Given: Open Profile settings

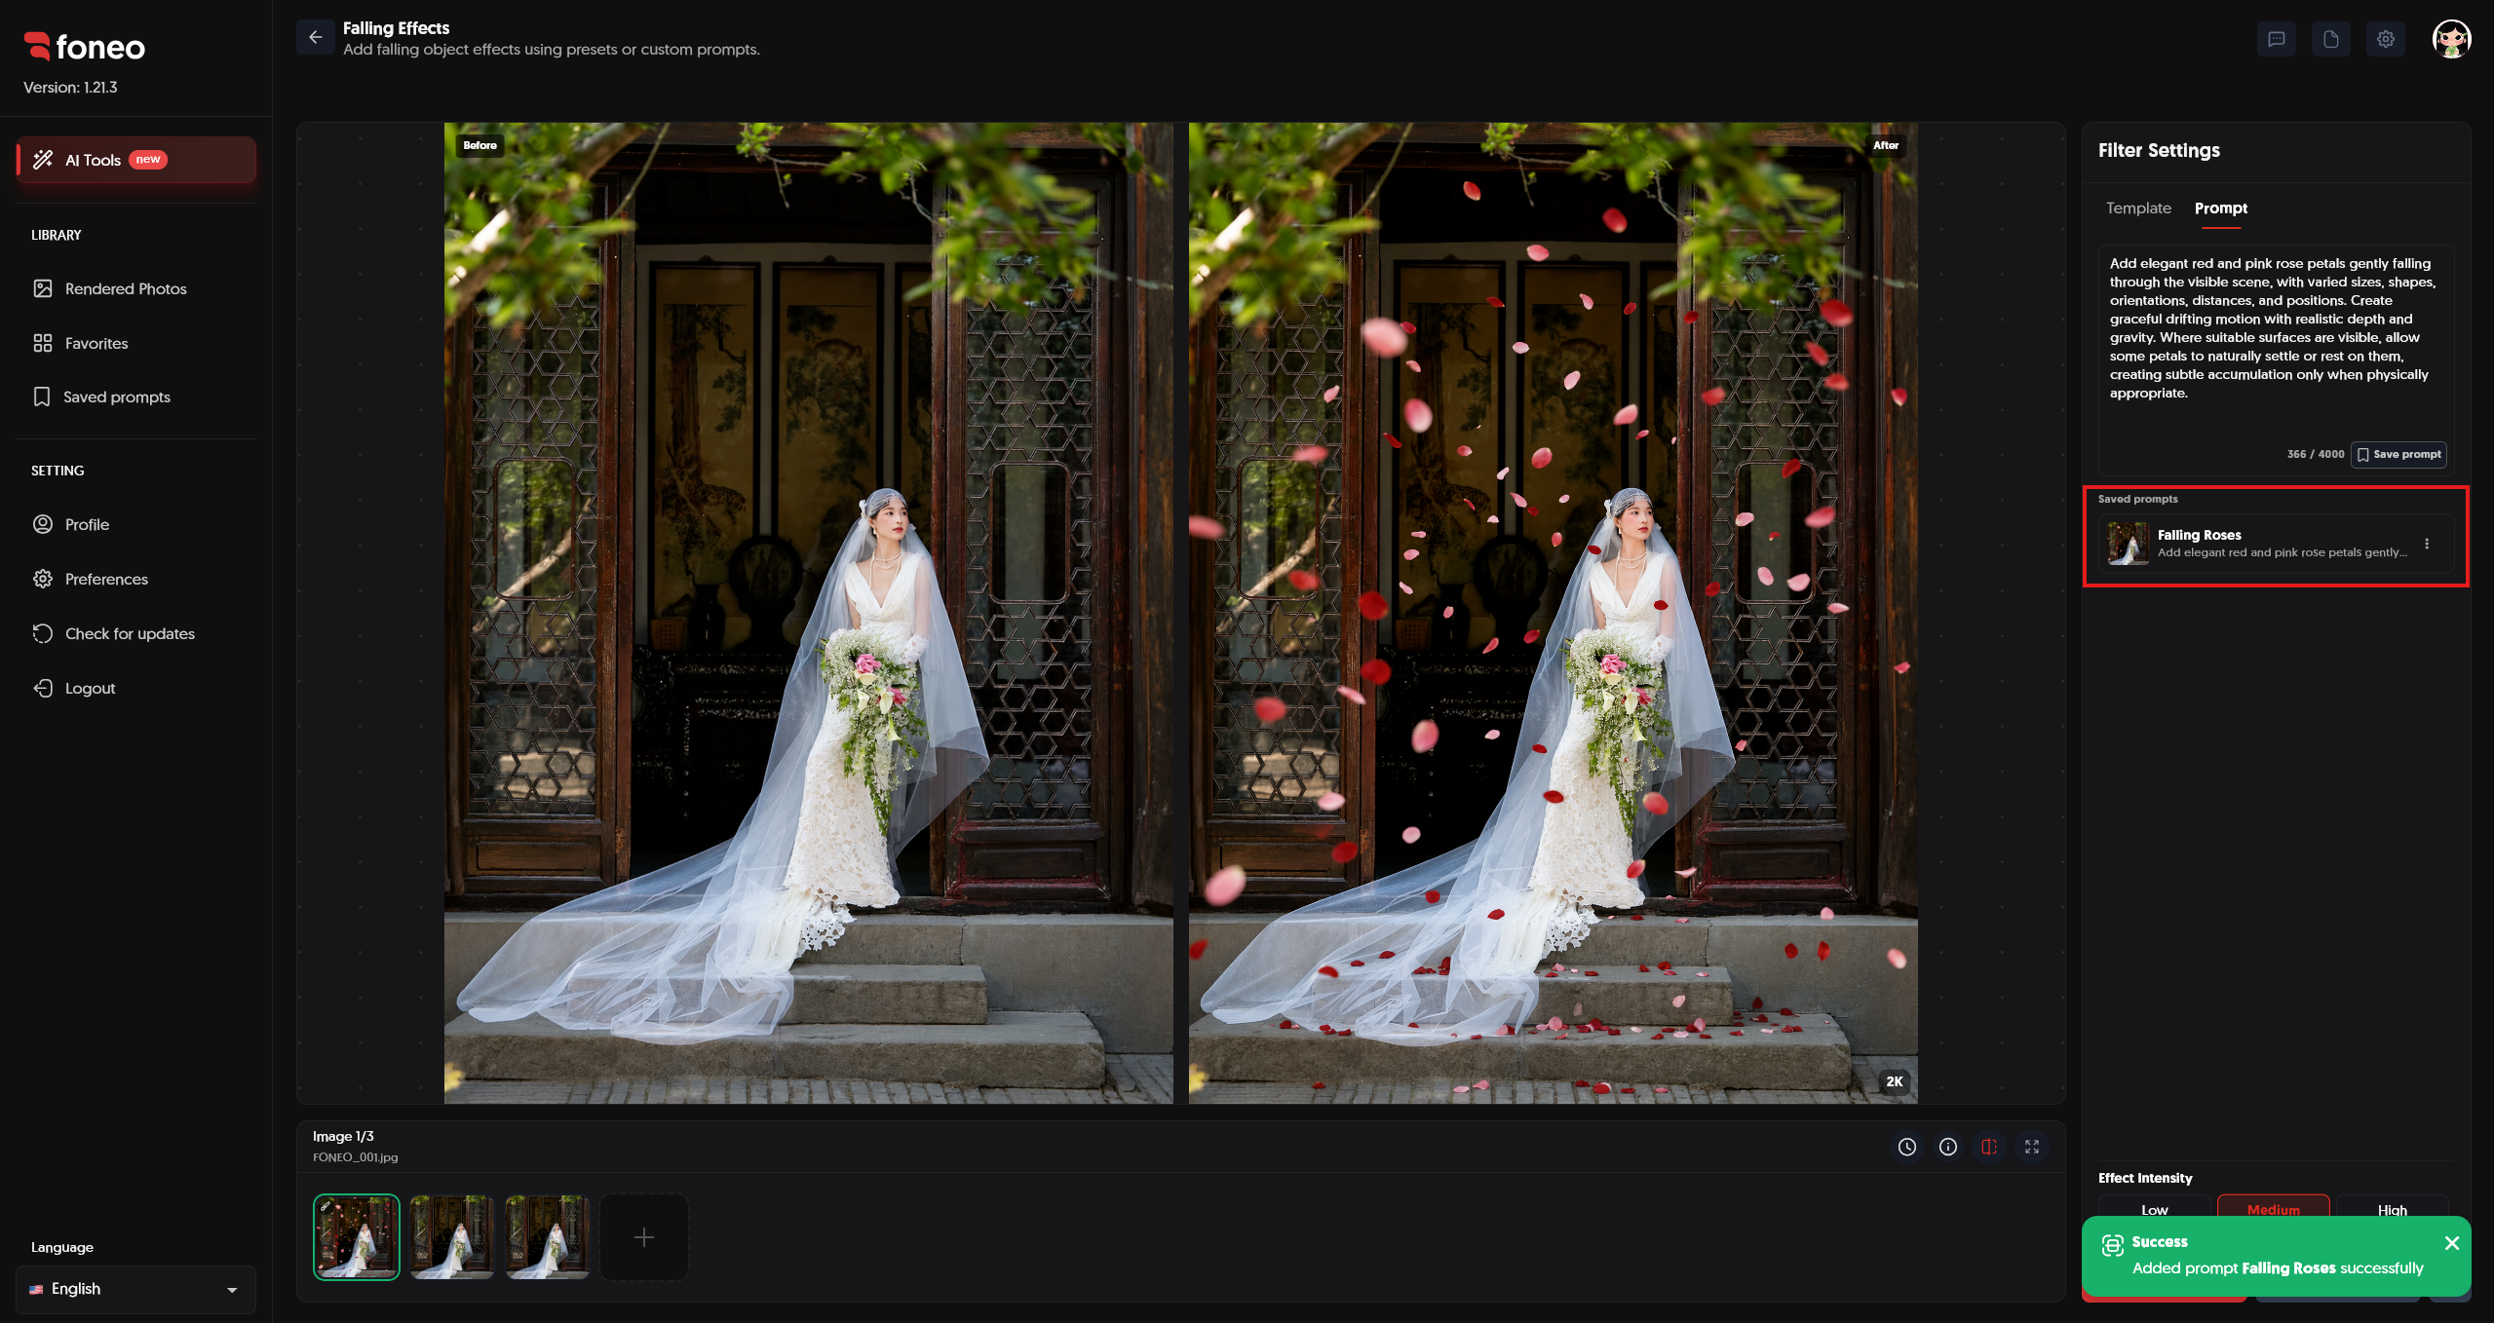Looking at the screenshot, I should [136, 524].
